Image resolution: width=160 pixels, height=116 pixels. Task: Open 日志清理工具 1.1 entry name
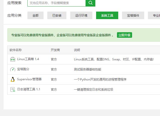(29, 89)
